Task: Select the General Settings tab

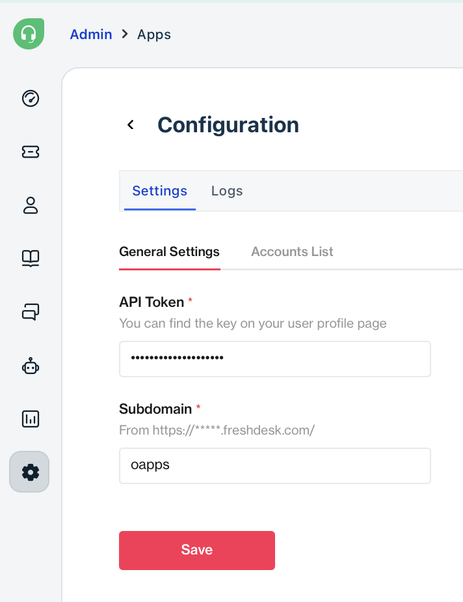Action: coord(170,252)
